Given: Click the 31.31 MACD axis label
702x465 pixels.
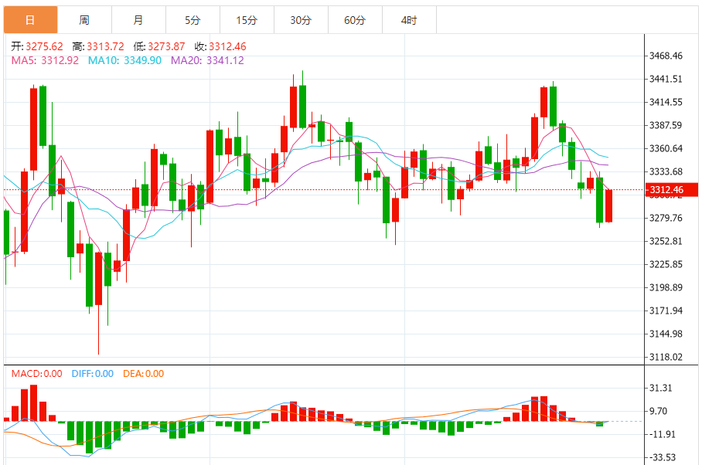Looking at the screenshot, I should tap(660, 388).
